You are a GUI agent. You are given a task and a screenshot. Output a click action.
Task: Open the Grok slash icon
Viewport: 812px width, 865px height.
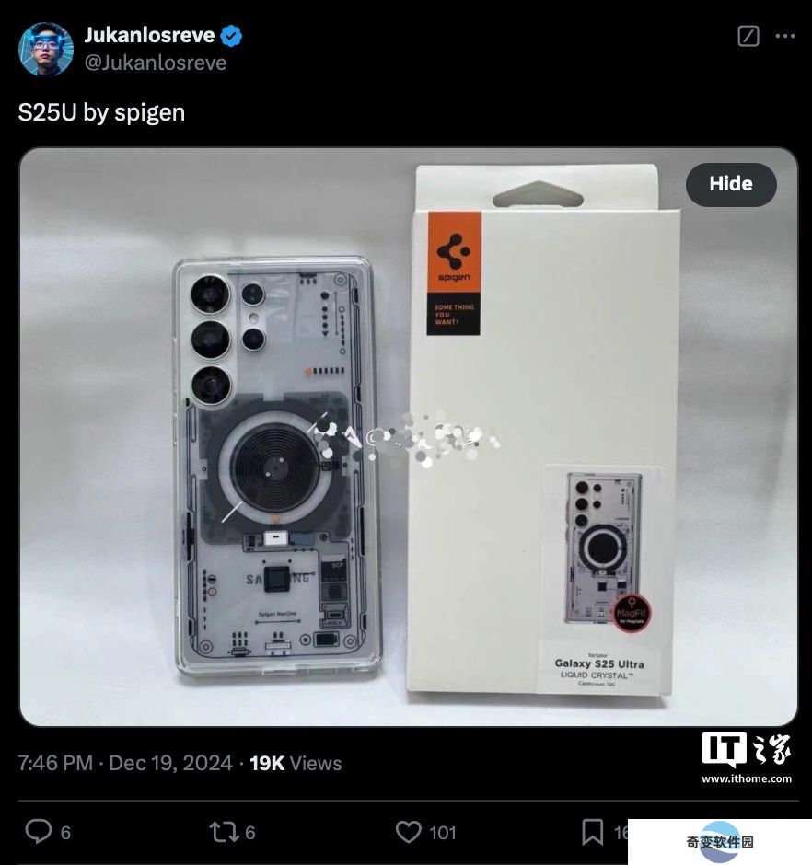click(x=748, y=36)
